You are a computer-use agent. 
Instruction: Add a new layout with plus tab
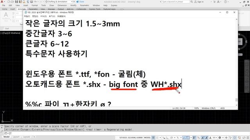[34, 137]
